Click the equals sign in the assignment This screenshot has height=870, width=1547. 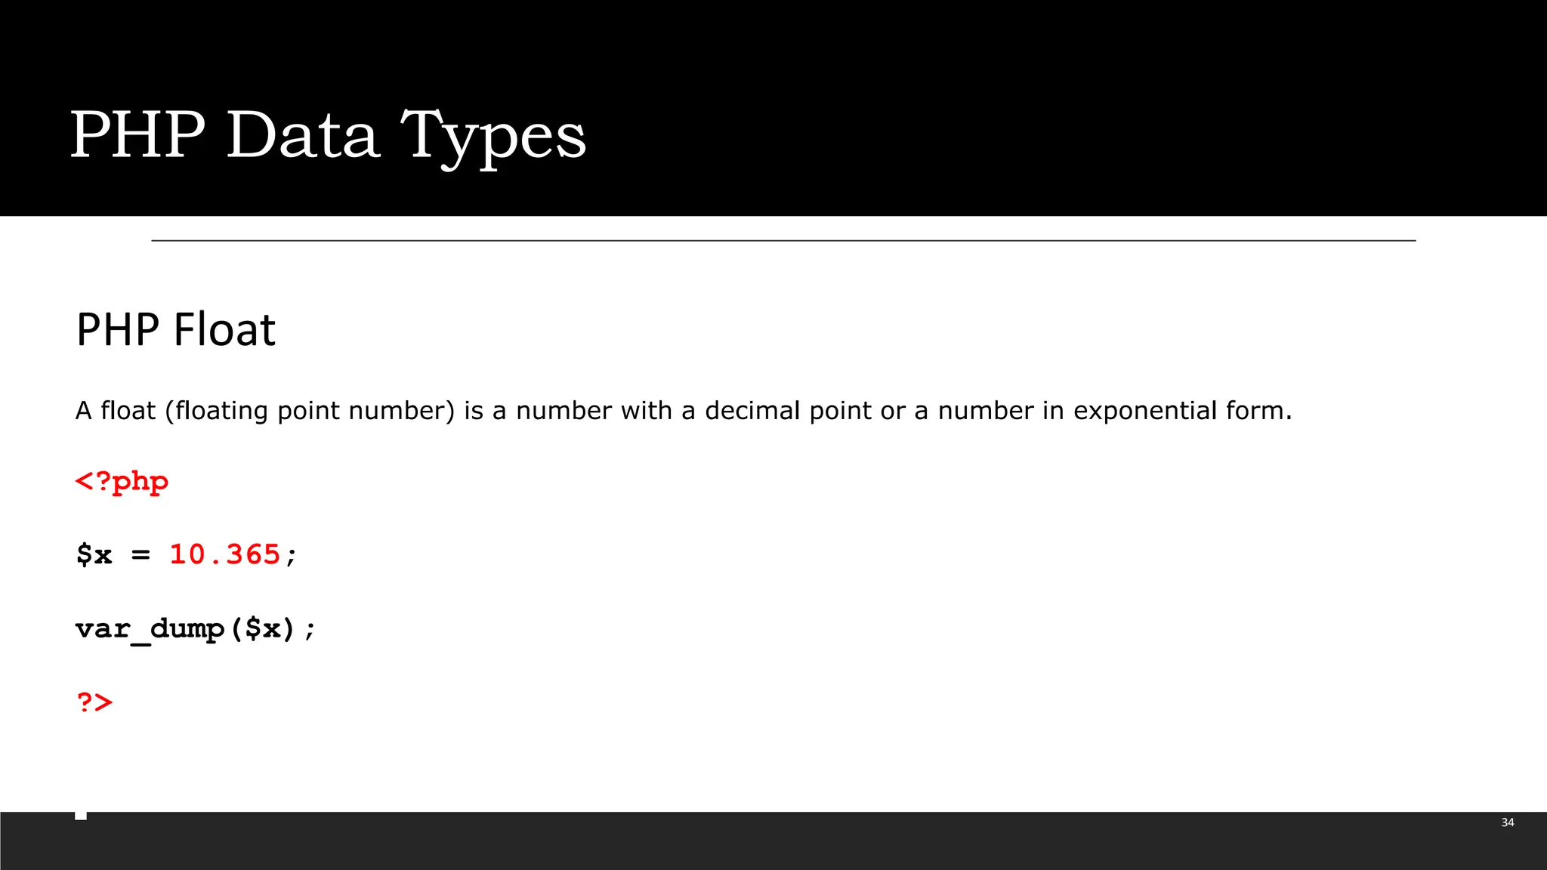click(x=140, y=556)
